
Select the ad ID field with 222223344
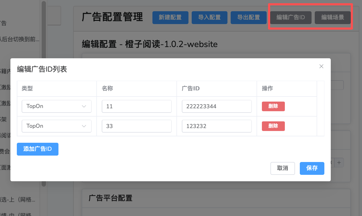pos(217,106)
